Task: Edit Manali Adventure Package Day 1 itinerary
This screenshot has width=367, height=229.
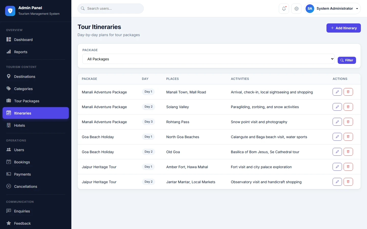Action: 337,92
